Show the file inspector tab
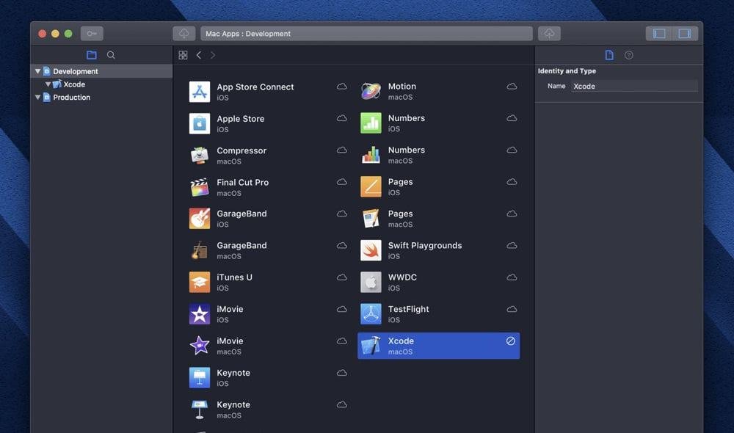 pos(608,55)
